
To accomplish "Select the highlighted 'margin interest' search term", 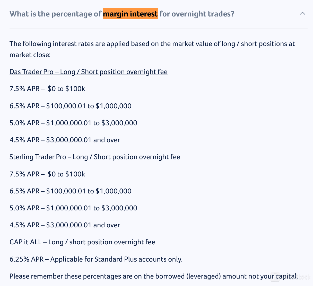I will coord(130,14).
